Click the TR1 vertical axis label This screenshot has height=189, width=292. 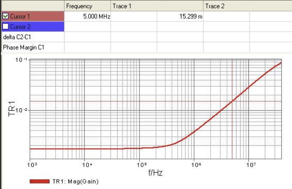click(12, 109)
